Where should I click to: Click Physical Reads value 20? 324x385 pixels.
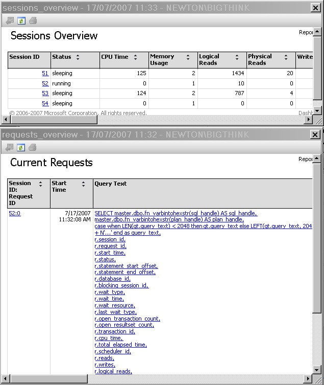pyautogui.click(x=290, y=73)
